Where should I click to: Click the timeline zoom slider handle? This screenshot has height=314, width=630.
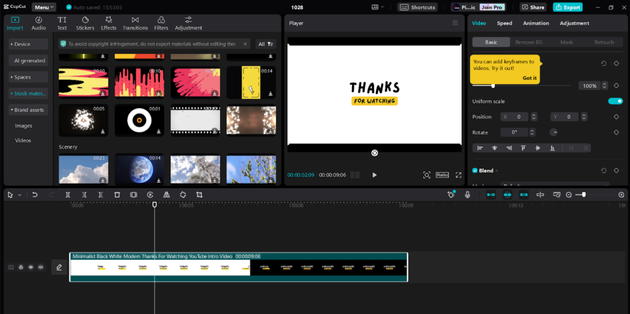coord(584,195)
